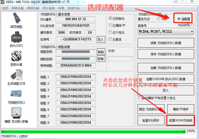The height and width of the screenshot is (139, 199).
Task: Click the 钥匙密码 field
Action: tap(76, 52)
